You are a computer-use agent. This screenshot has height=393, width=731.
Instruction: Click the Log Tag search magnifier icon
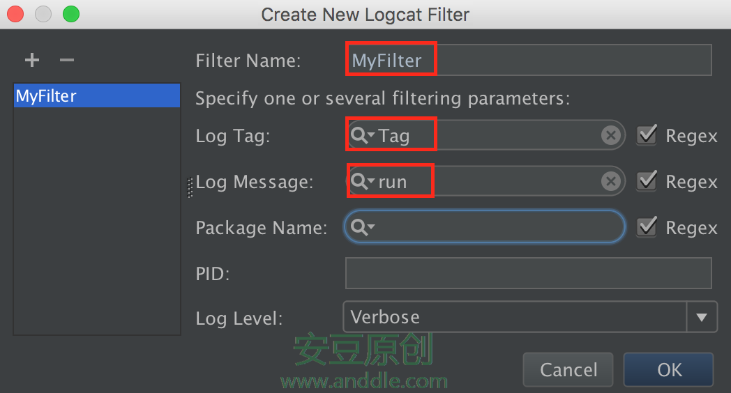tap(361, 136)
